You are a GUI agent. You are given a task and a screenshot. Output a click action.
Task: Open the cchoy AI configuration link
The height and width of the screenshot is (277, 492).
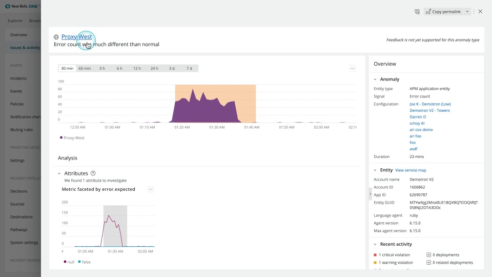pos(417,123)
